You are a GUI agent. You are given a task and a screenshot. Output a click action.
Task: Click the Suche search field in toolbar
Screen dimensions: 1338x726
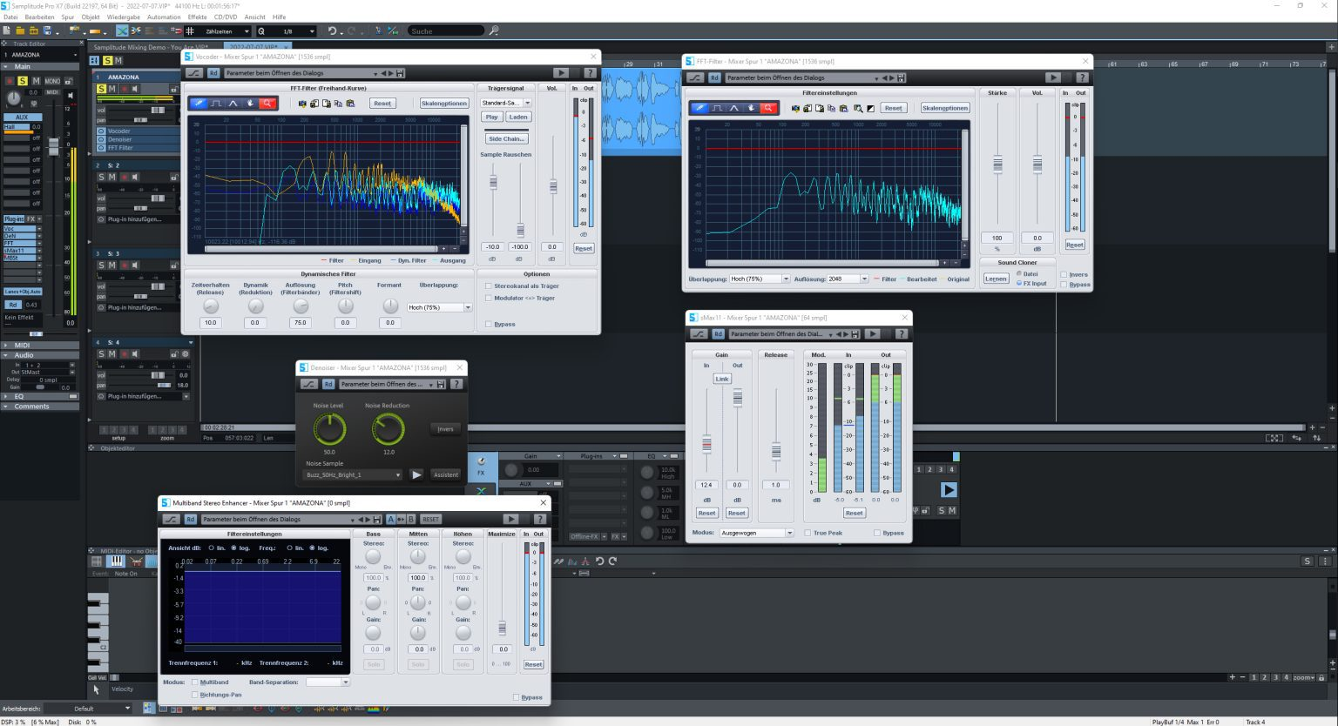point(446,31)
